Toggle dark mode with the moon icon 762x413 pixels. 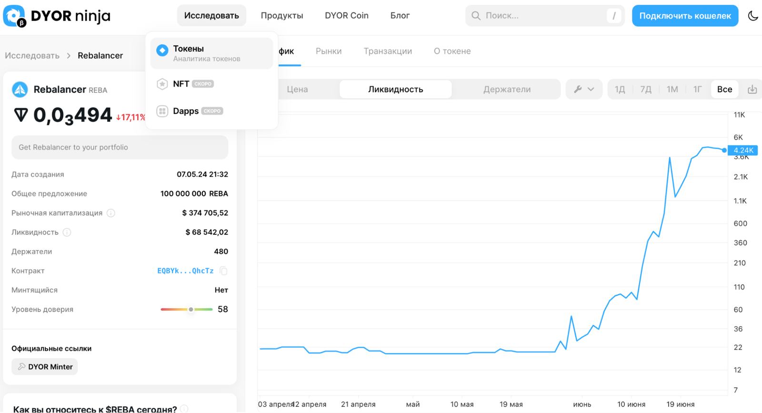pos(753,16)
